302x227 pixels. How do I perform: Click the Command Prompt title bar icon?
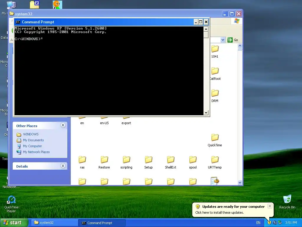pyautogui.click(x=18, y=22)
